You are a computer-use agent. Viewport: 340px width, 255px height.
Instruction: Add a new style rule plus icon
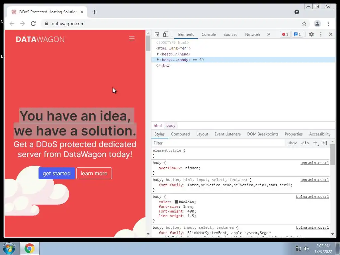pos(315,143)
